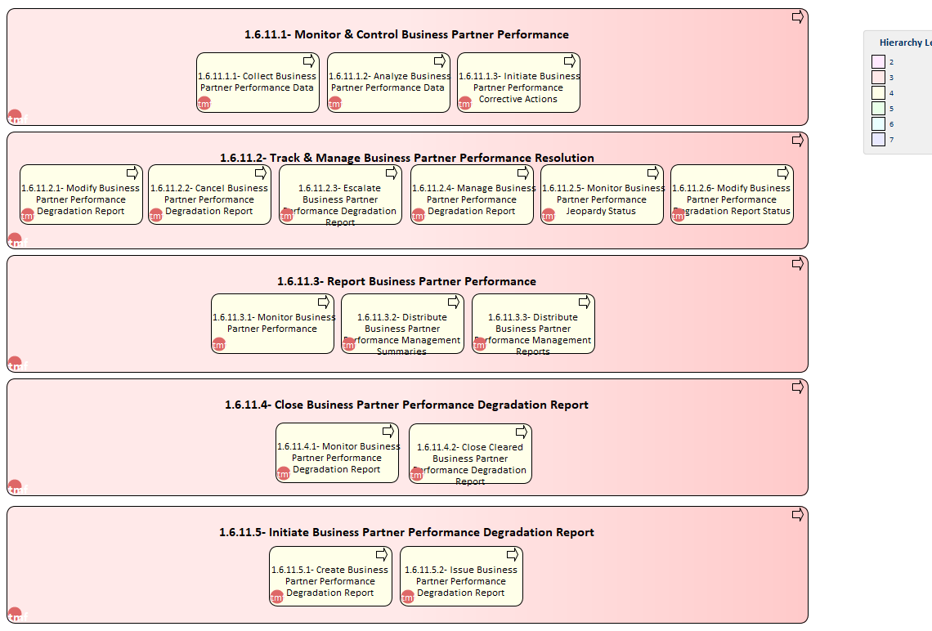Click tmf badge on 1.6.11.5.1 Create box
This screenshot has width=932, height=631.
pyautogui.click(x=276, y=597)
